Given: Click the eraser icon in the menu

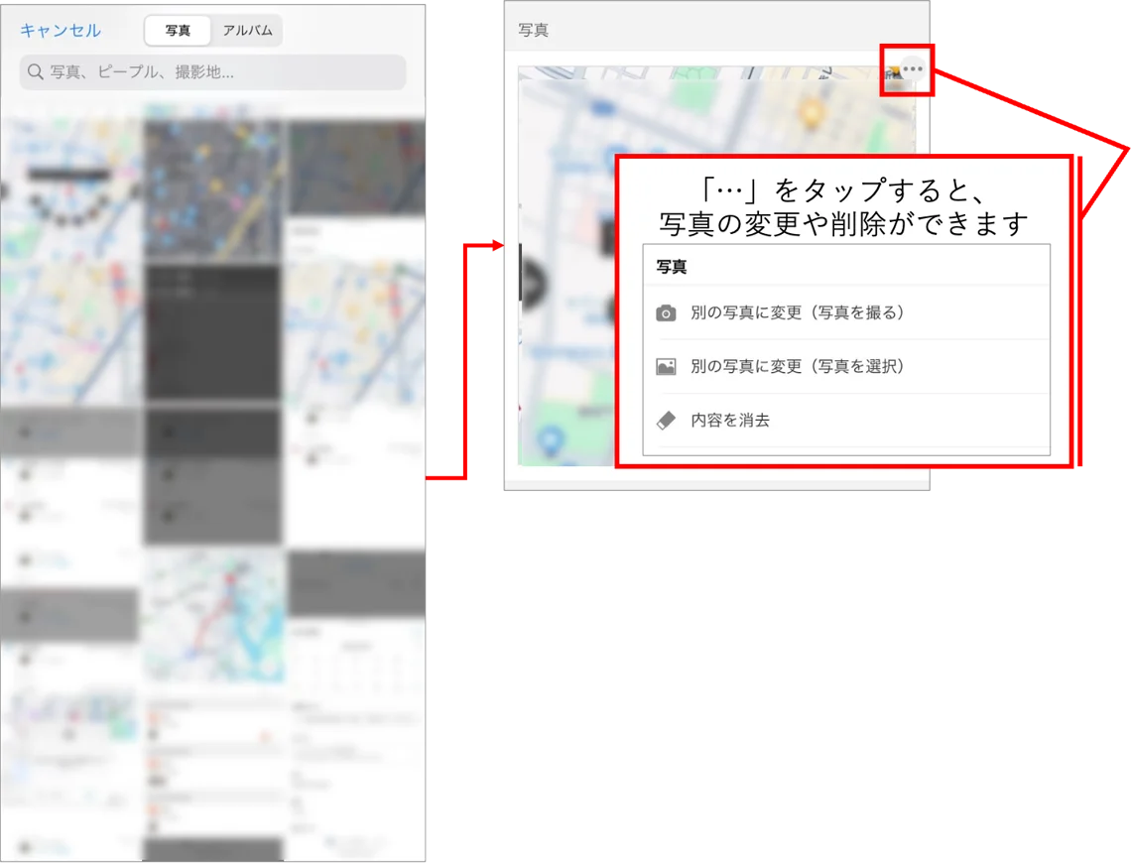Looking at the screenshot, I should [x=666, y=421].
